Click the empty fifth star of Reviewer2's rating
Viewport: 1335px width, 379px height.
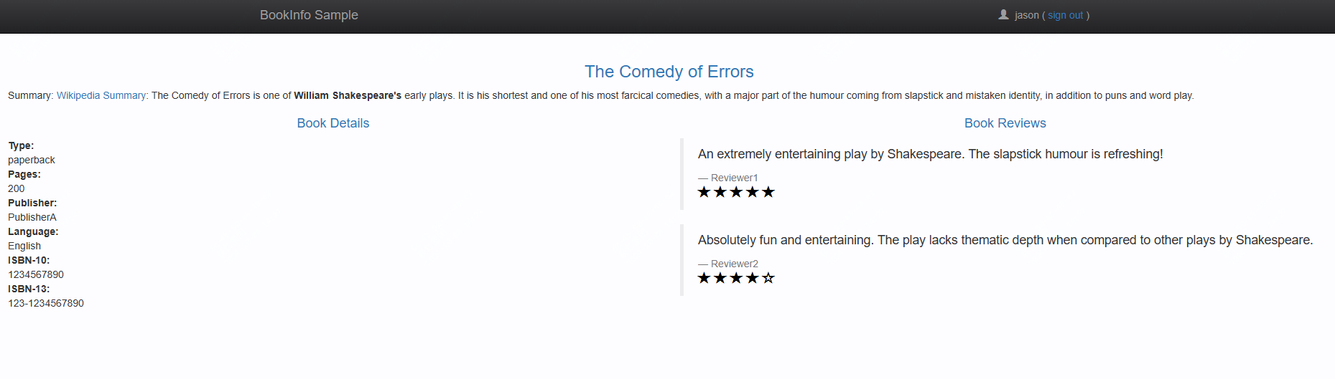point(768,278)
